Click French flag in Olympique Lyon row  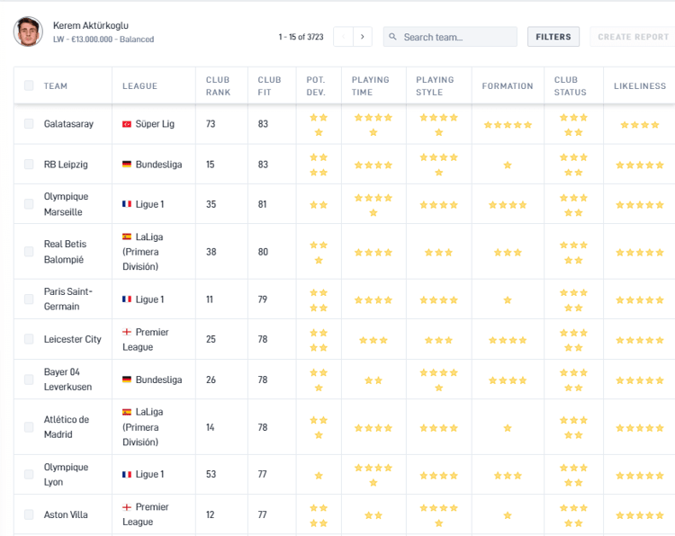(x=127, y=475)
